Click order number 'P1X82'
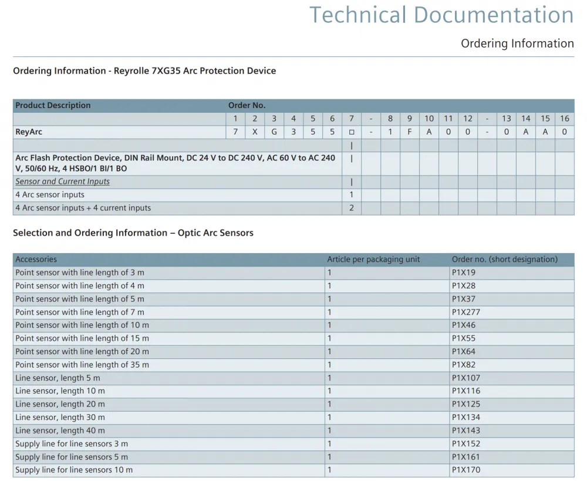This screenshot has height=481, width=587. pyautogui.click(x=464, y=365)
